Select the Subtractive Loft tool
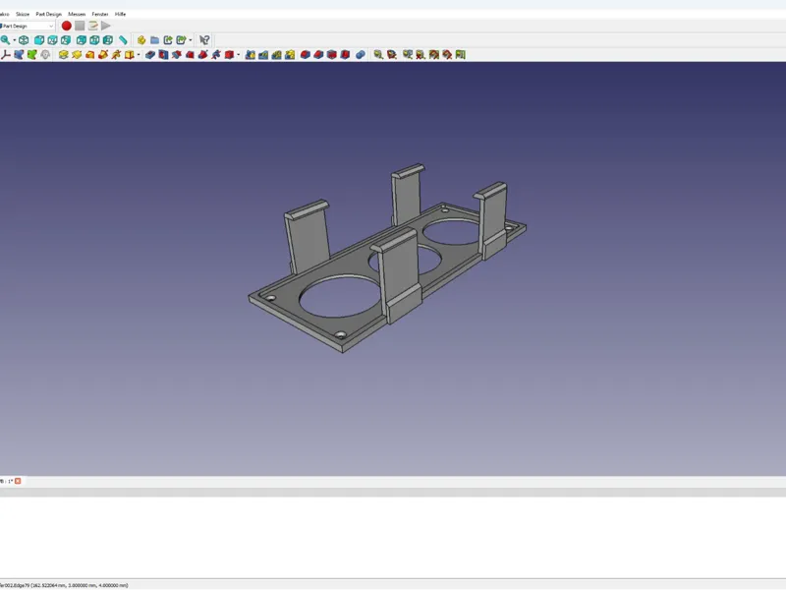 (190, 55)
